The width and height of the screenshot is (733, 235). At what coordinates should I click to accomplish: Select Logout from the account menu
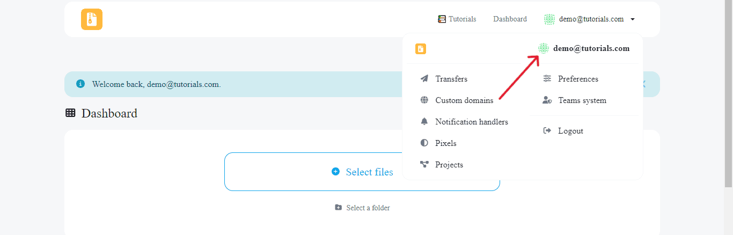click(x=570, y=131)
